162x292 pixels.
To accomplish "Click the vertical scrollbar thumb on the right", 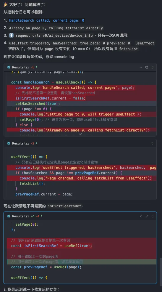I will (161, 272).
